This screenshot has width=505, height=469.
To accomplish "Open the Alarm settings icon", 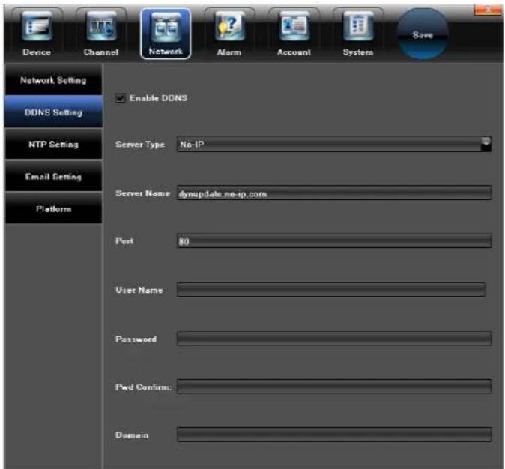I will [x=229, y=34].
